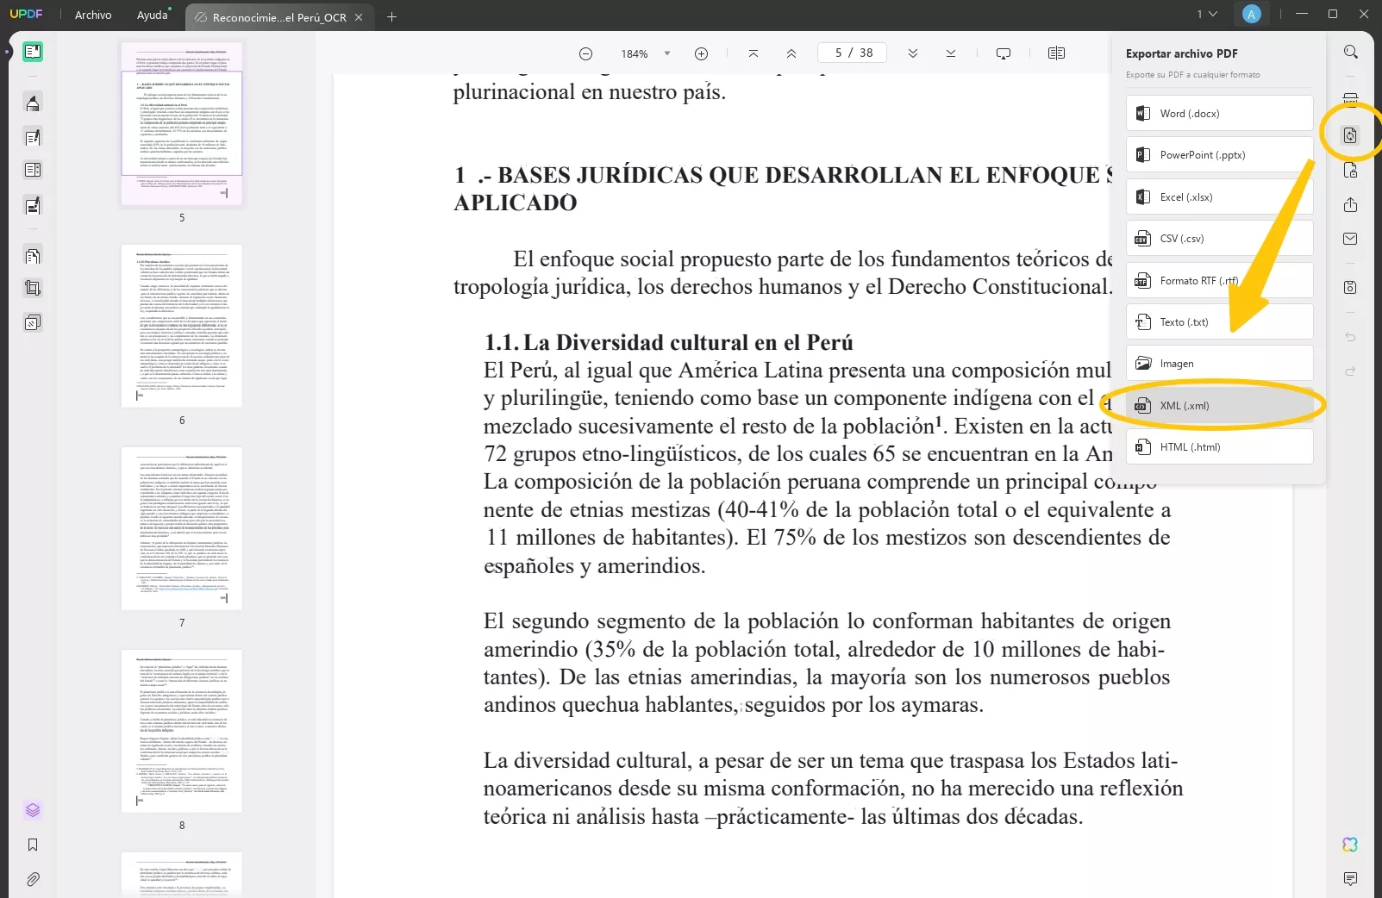Open the Ayuda menu
The image size is (1382, 898).
click(x=153, y=16)
